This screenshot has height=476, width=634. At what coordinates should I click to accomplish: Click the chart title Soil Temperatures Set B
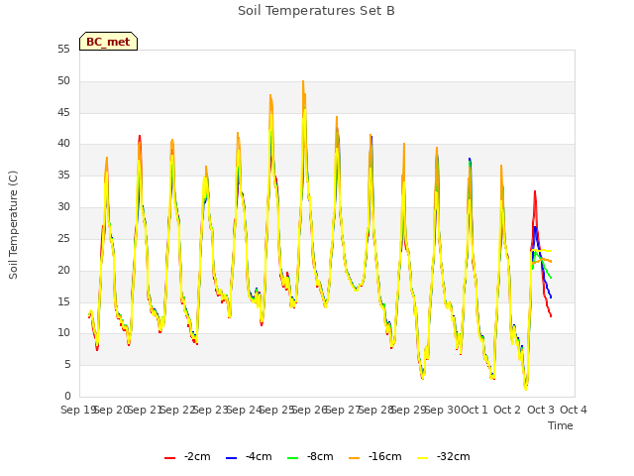tap(316, 11)
